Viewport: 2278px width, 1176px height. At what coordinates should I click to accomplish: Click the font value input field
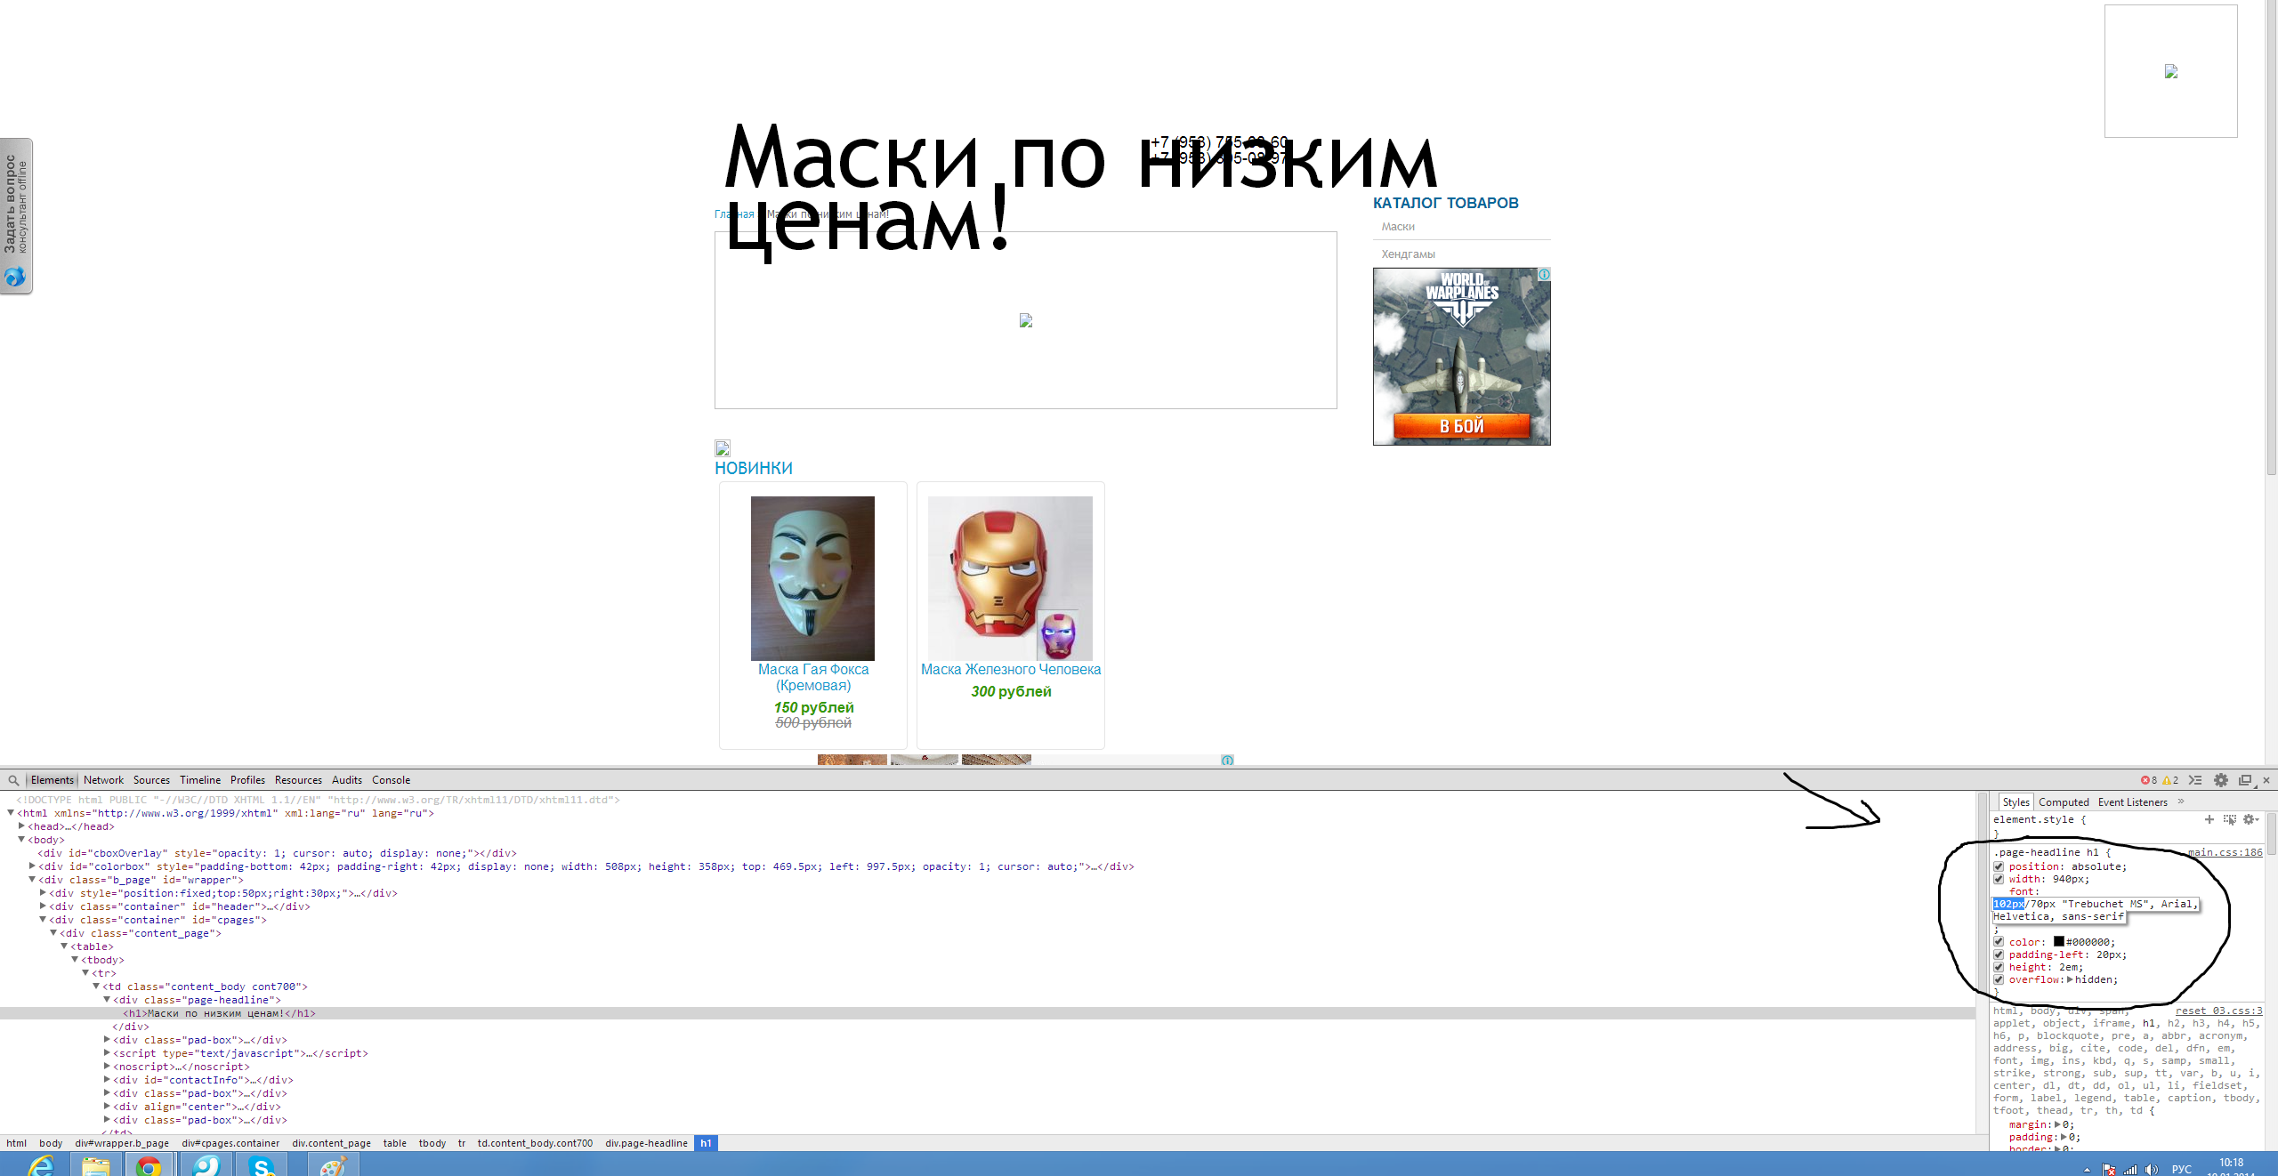coord(2096,910)
